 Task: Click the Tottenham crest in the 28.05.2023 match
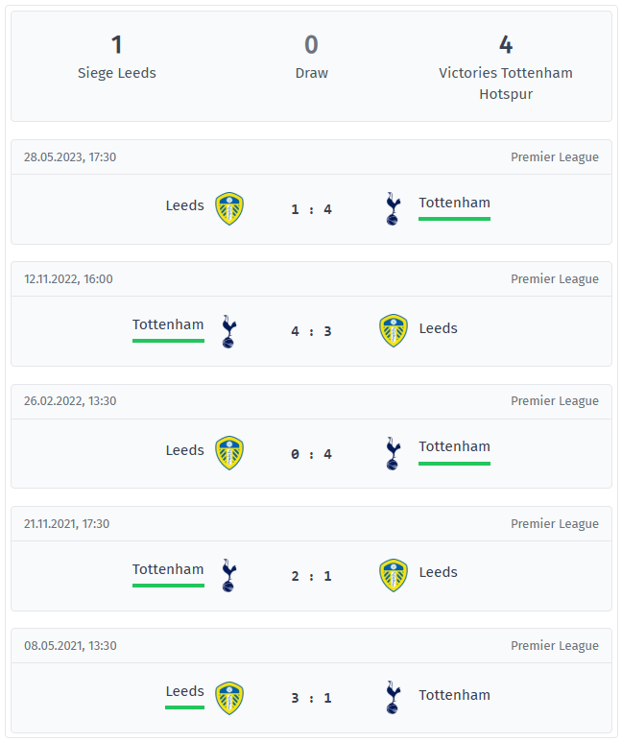393,208
